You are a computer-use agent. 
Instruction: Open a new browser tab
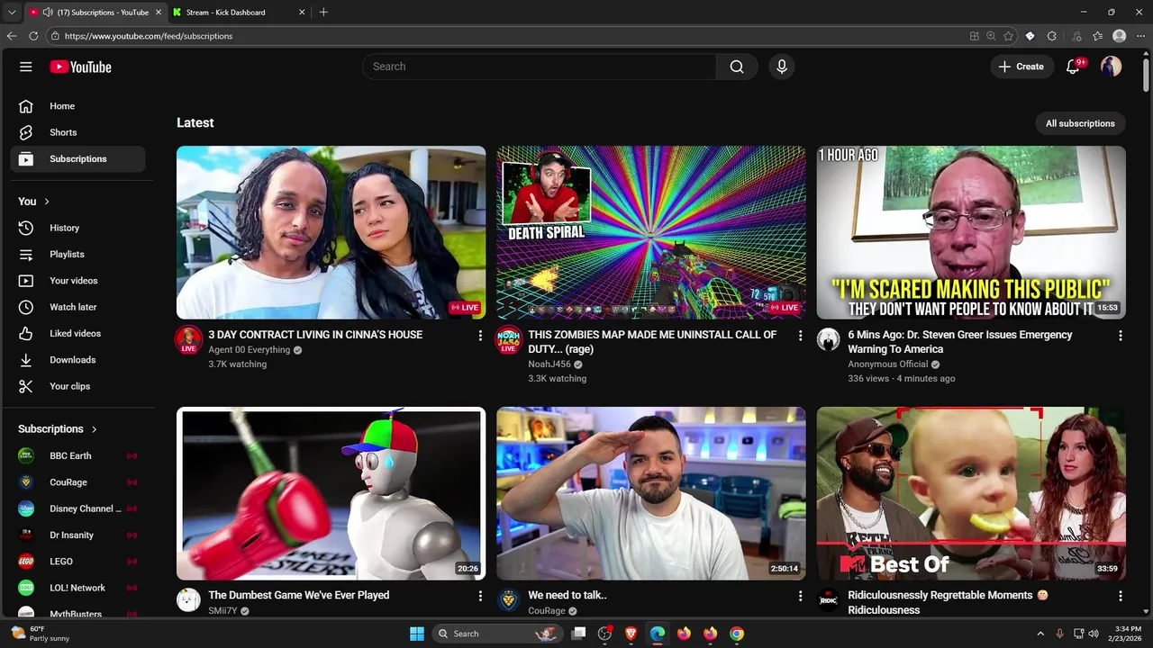[x=323, y=13]
